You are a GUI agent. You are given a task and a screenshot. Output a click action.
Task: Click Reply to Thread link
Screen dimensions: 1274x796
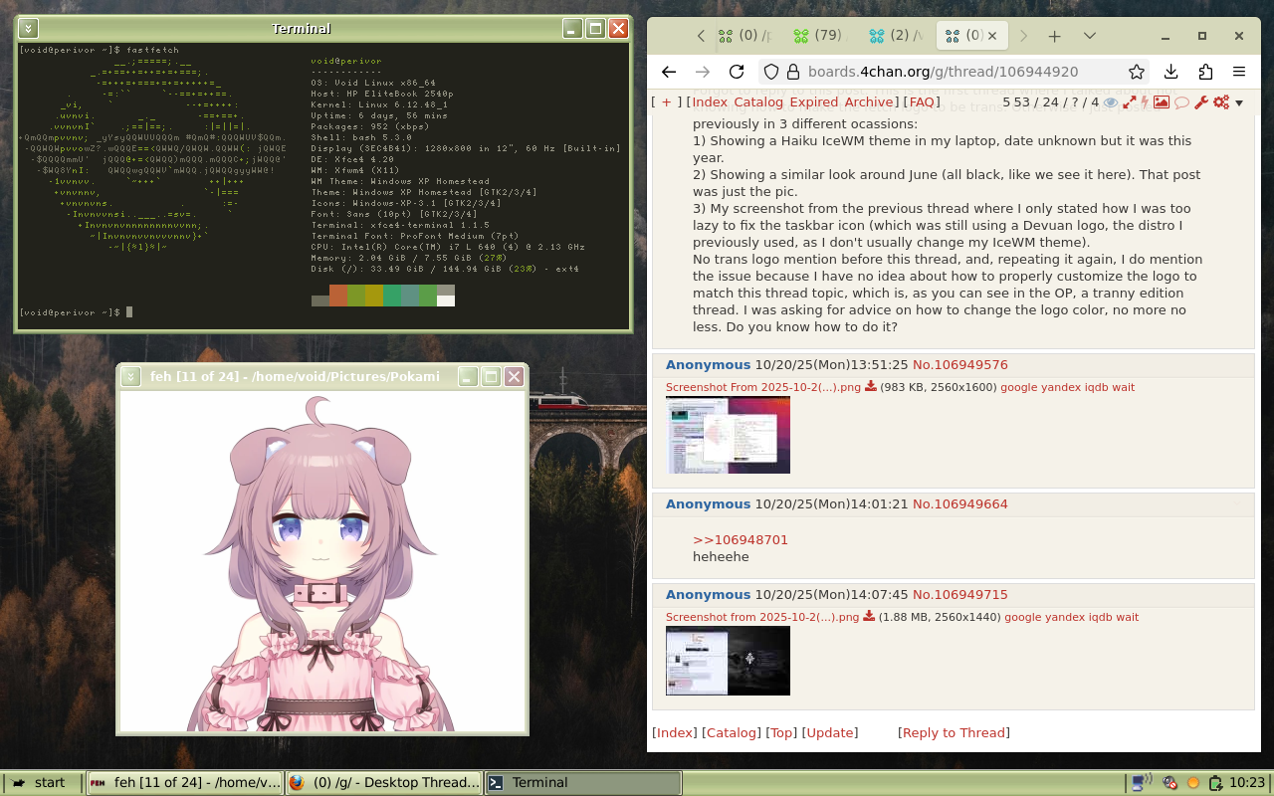(x=954, y=732)
